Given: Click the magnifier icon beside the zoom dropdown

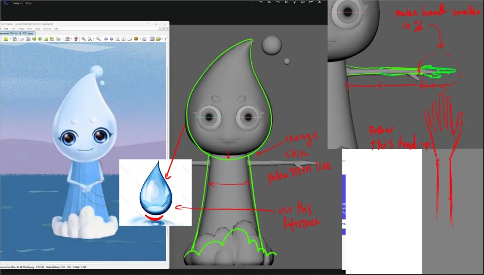Looking at the screenshot, I should pos(90,39).
